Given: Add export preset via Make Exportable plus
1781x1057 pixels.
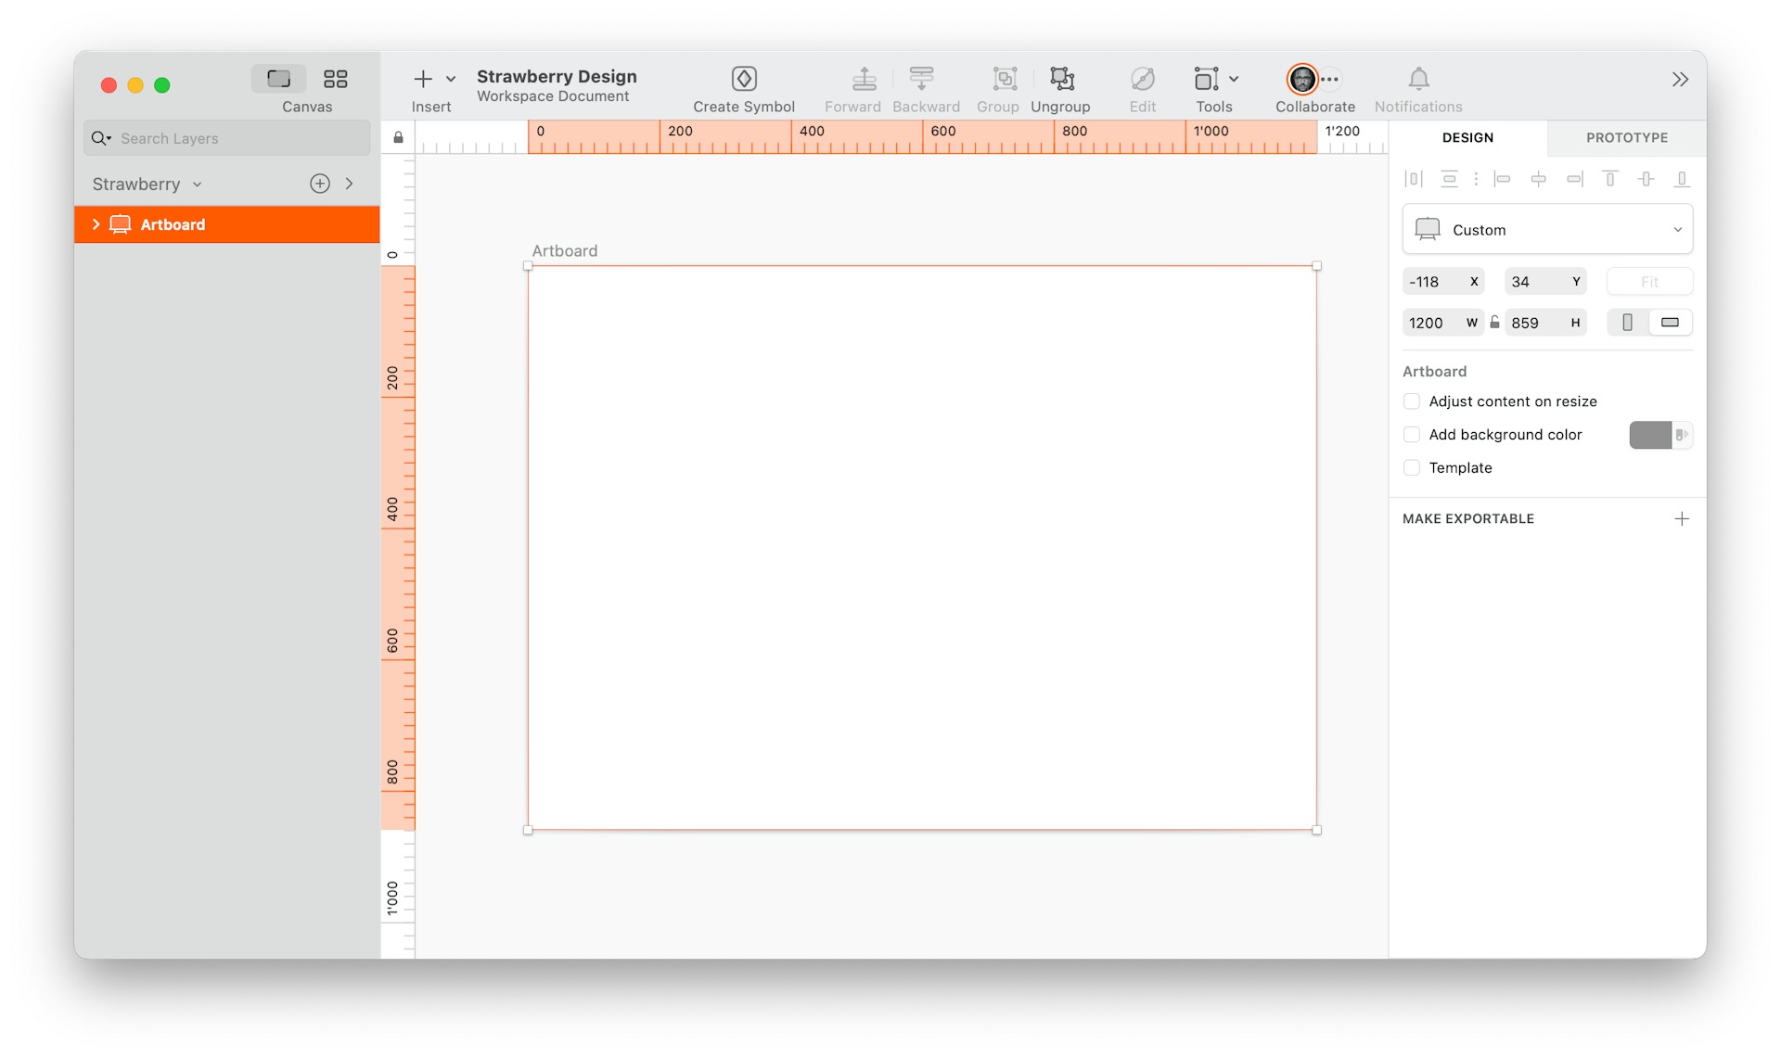Looking at the screenshot, I should 1681,519.
